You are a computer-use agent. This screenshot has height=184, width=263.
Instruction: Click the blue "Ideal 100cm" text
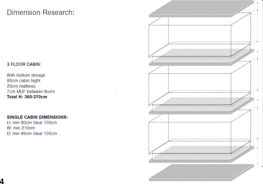45,123
